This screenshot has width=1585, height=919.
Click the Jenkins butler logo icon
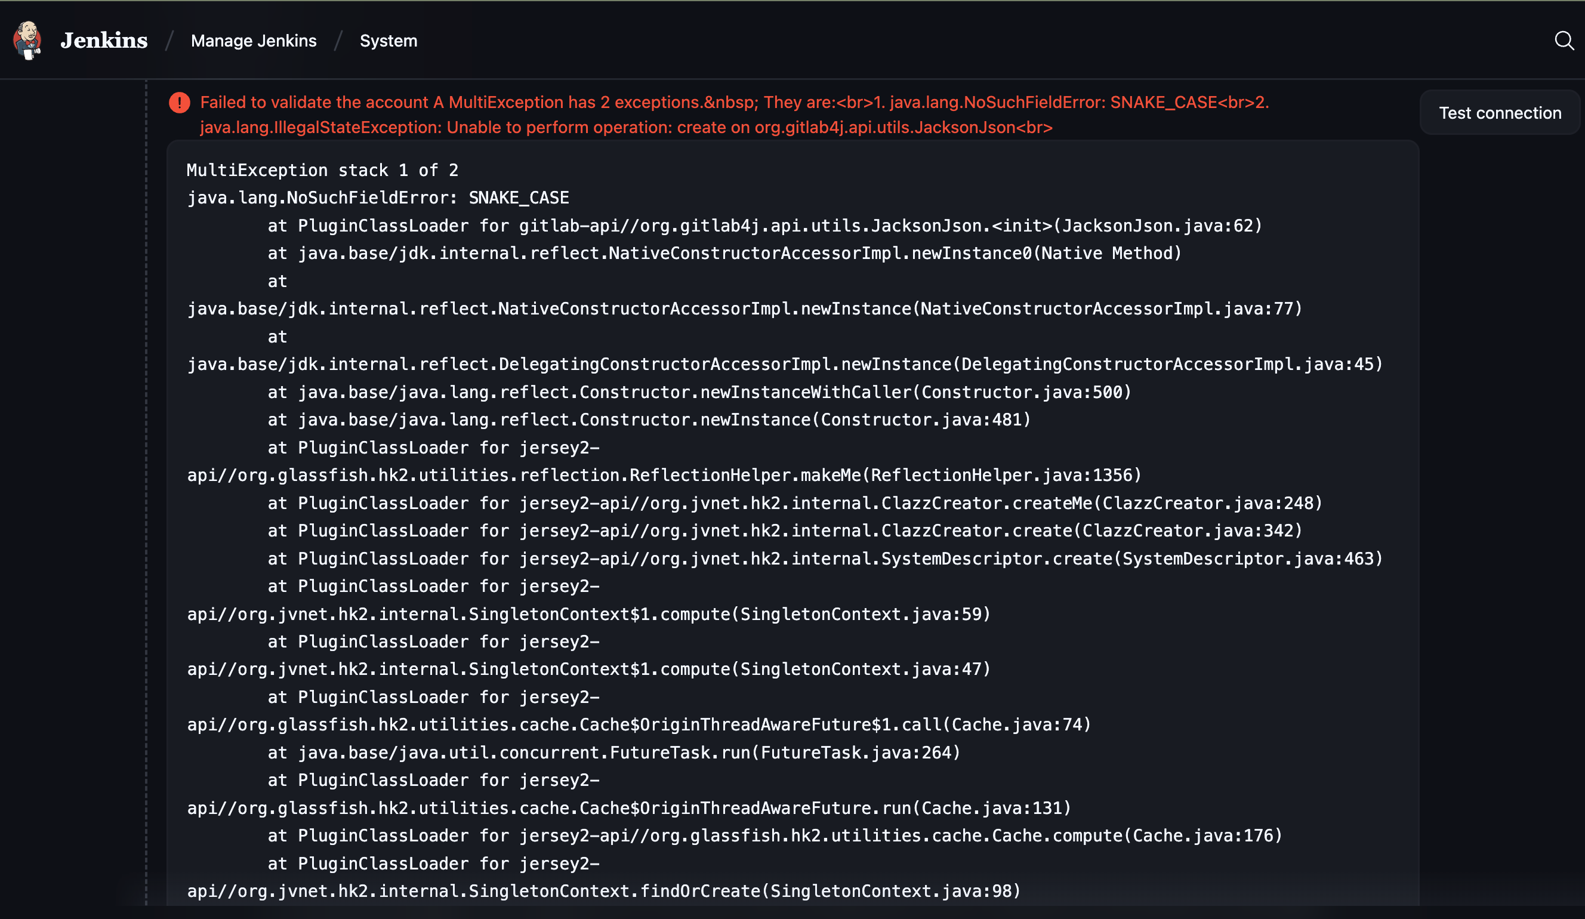point(27,40)
